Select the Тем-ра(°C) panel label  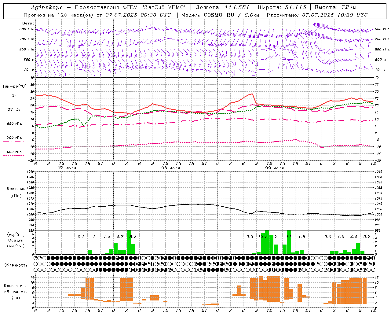point(14,87)
